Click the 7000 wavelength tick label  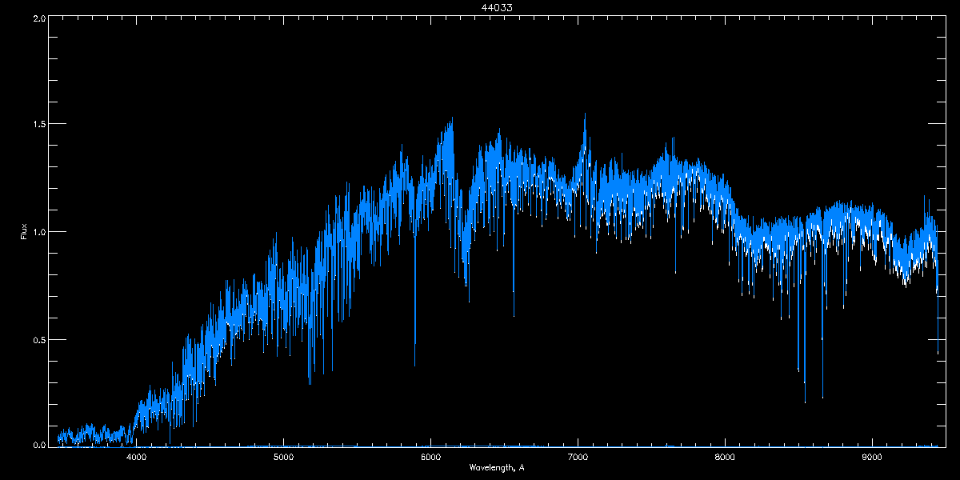pos(578,457)
